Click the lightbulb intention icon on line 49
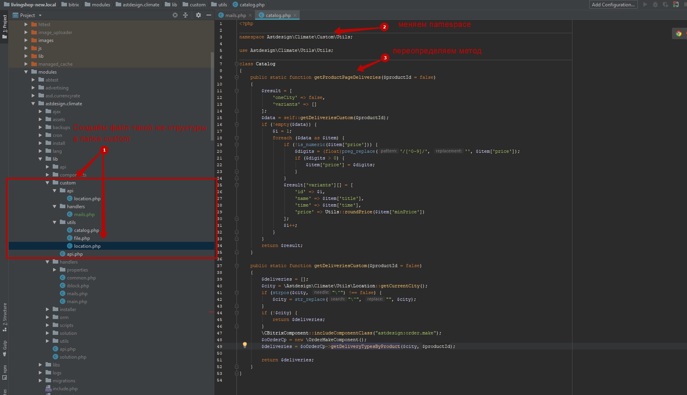 point(244,345)
